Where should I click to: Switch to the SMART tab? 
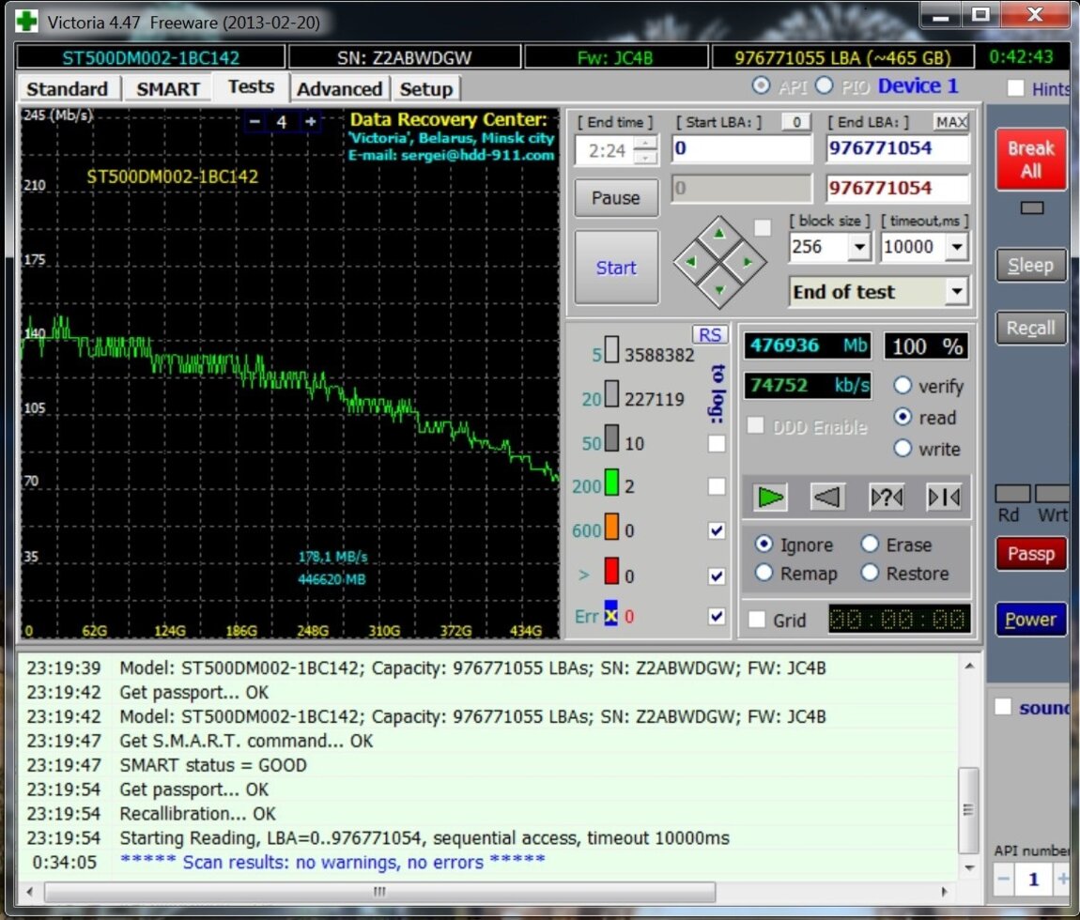[167, 89]
